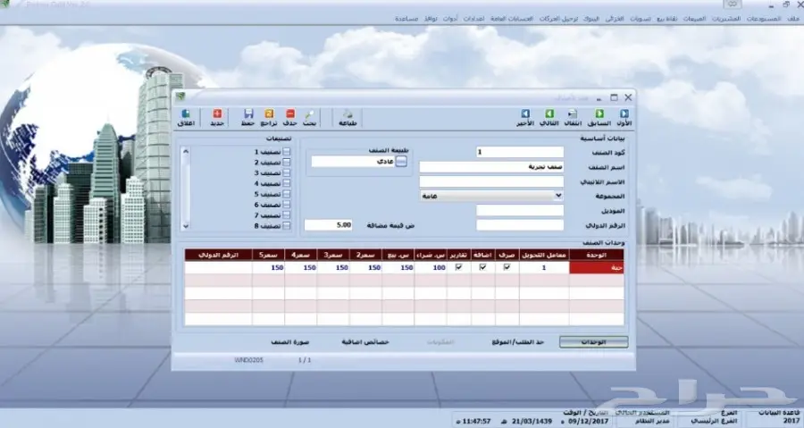Click the الرقم الدولي field in basic data
The height and width of the screenshot is (428, 804).
tap(520, 225)
